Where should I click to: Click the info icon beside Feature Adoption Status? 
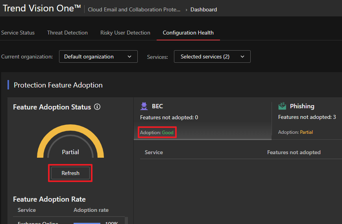click(x=98, y=107)
